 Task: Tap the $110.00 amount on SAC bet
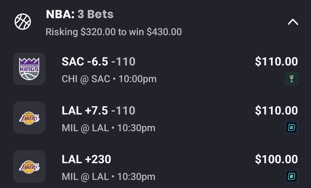pyautogui.click(x=276, y=62)
